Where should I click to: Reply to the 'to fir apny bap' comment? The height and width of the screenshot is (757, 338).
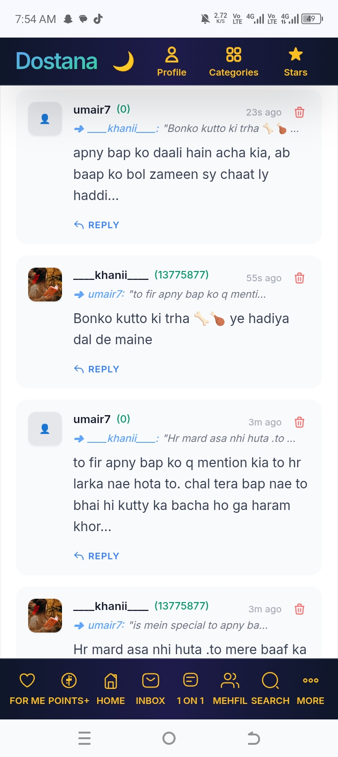pyautogui.click(x=97, y=556)
